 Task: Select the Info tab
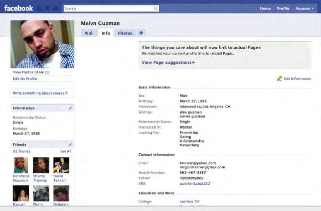pyautogui.click(x=106, y=33)
